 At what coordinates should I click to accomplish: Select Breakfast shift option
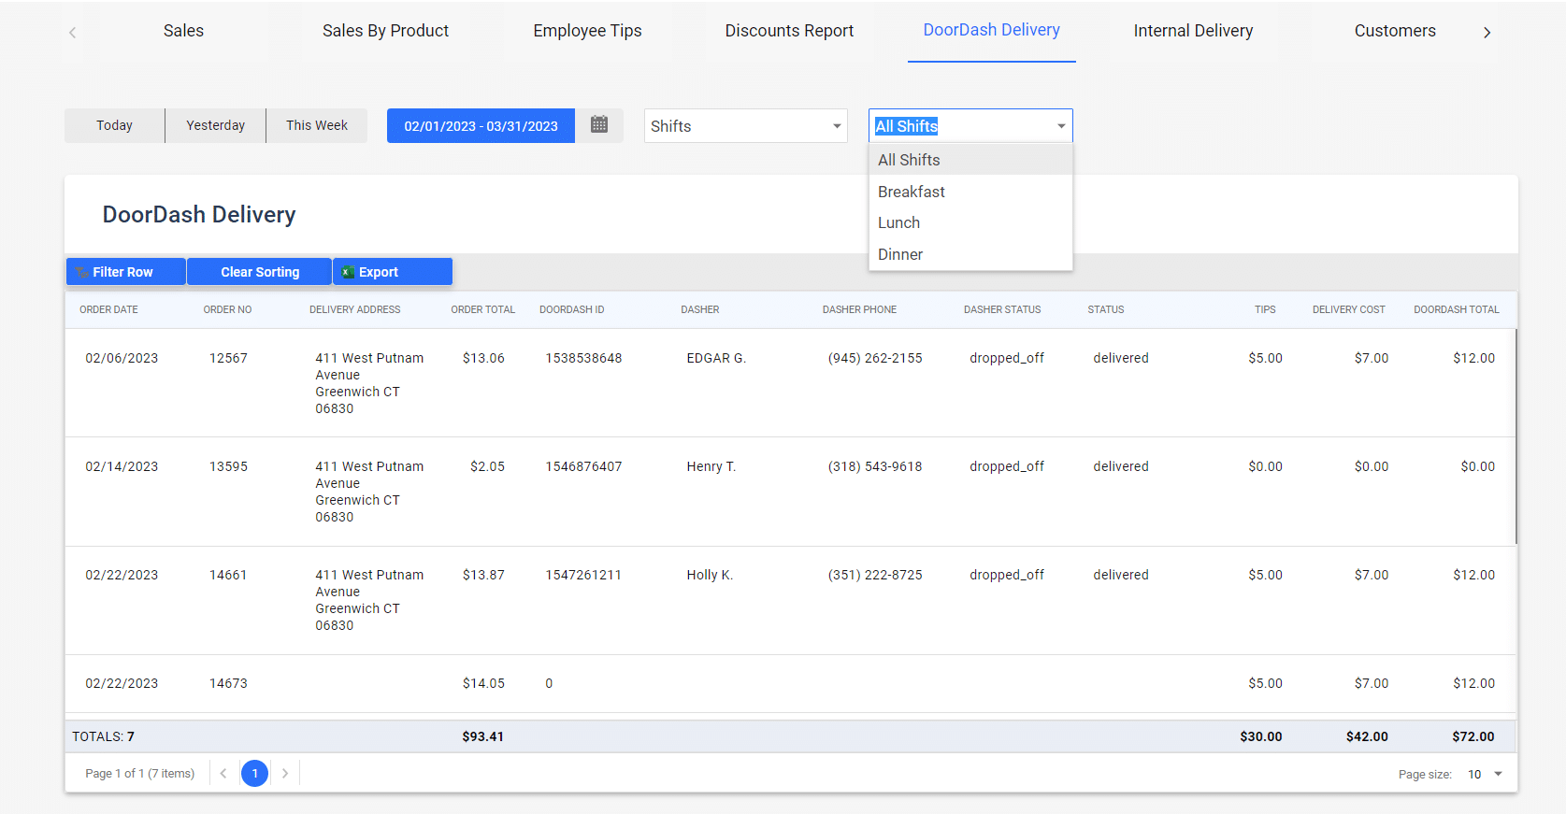(970, 192)
